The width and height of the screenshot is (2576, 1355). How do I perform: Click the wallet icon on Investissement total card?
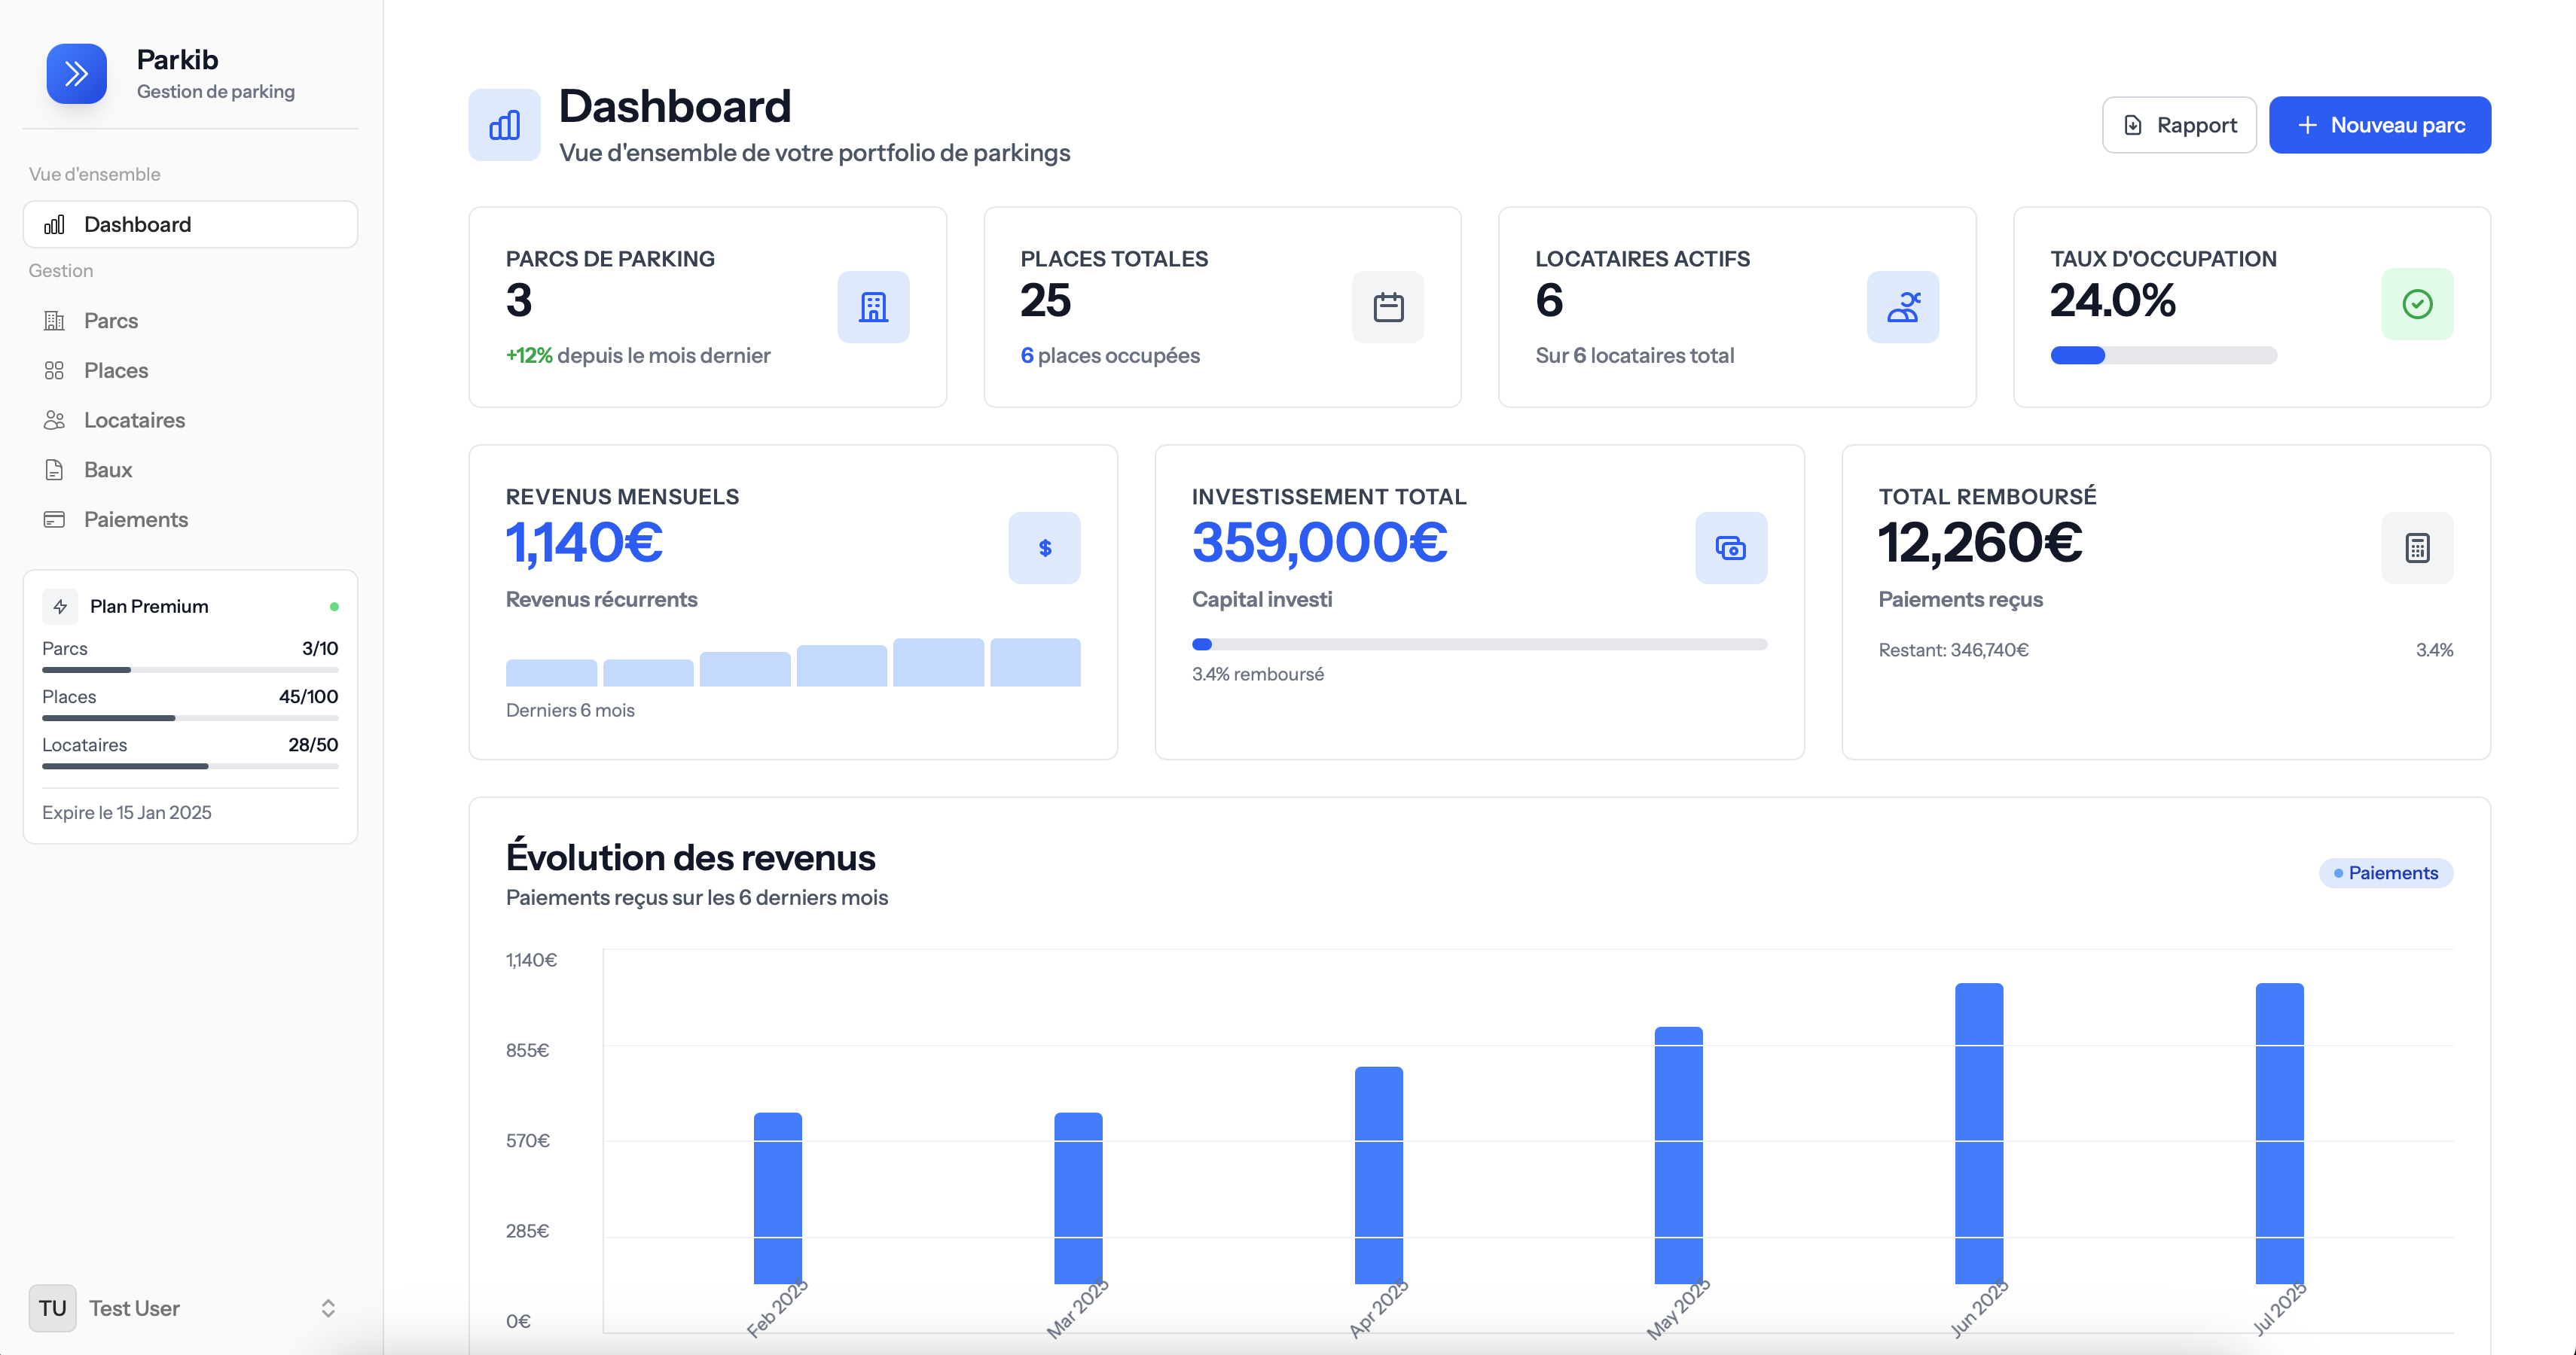(x=1731, y=547)
